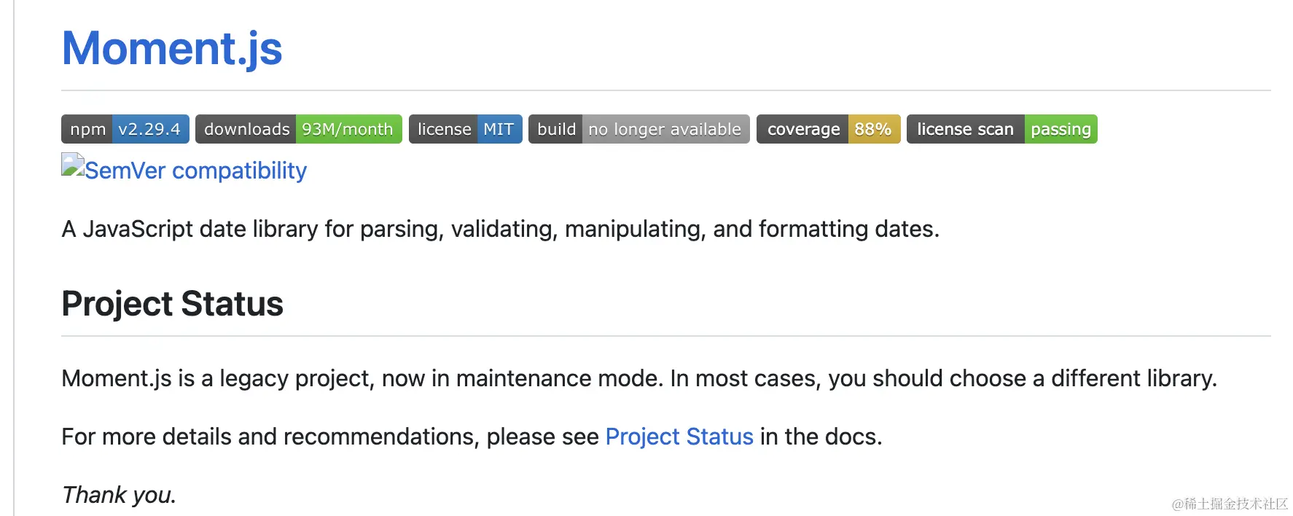
Task: Click the JavaScript date library description text
Action: 501,230
